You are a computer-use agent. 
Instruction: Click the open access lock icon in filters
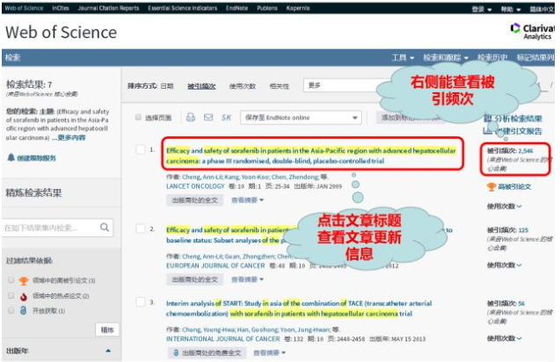23,310
